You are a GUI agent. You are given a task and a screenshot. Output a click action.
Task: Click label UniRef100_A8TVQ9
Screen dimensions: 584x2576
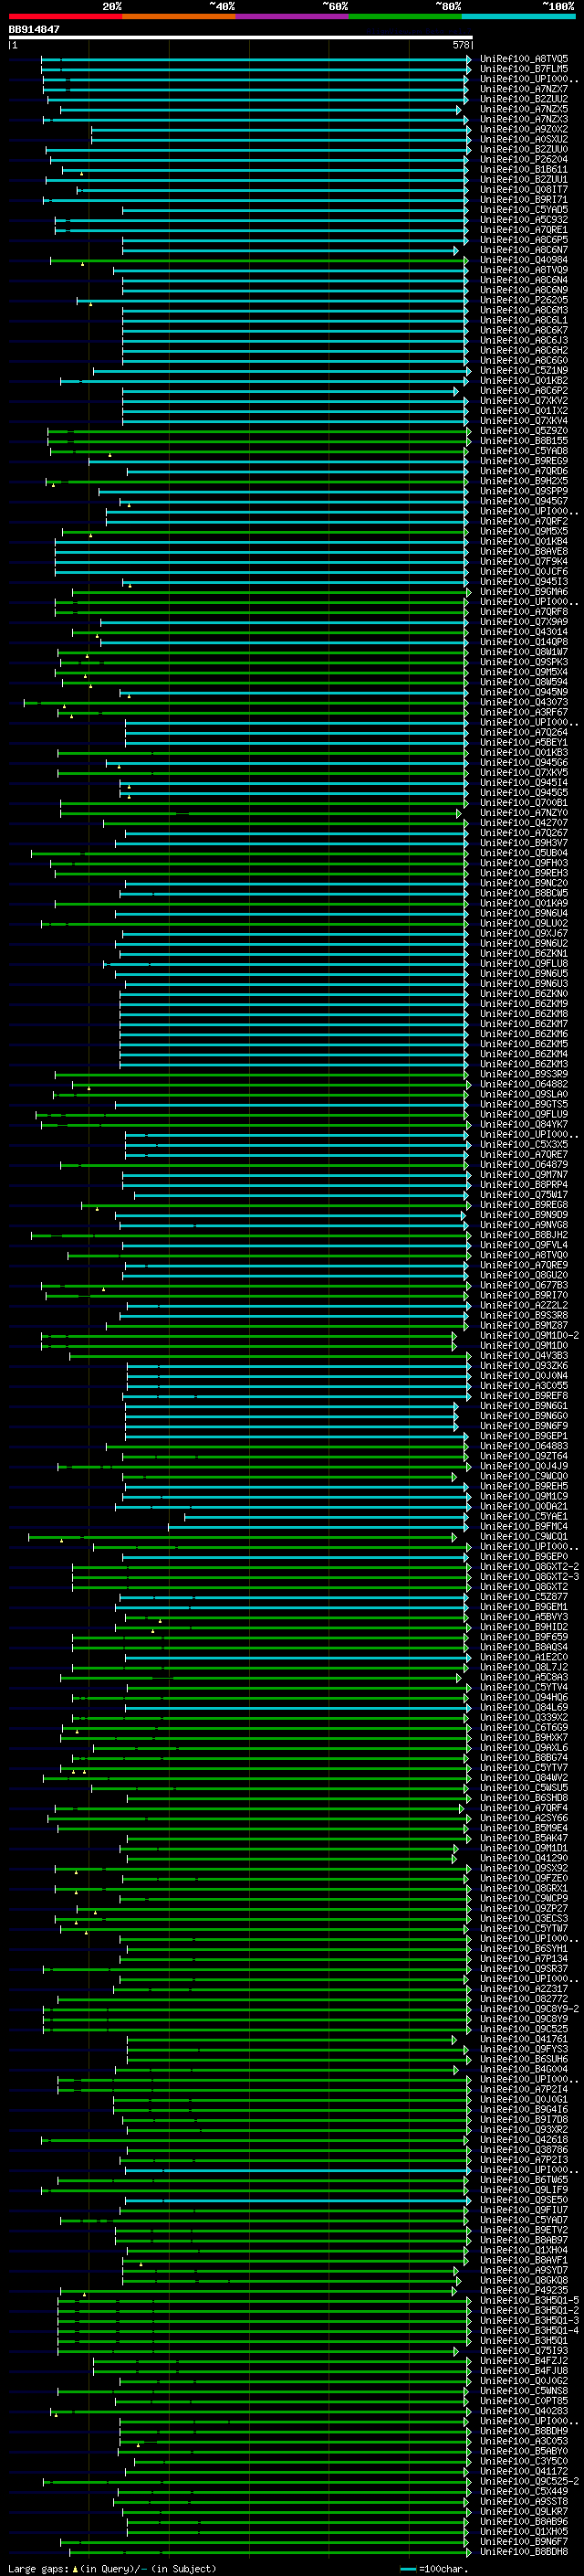pos(524,270)
